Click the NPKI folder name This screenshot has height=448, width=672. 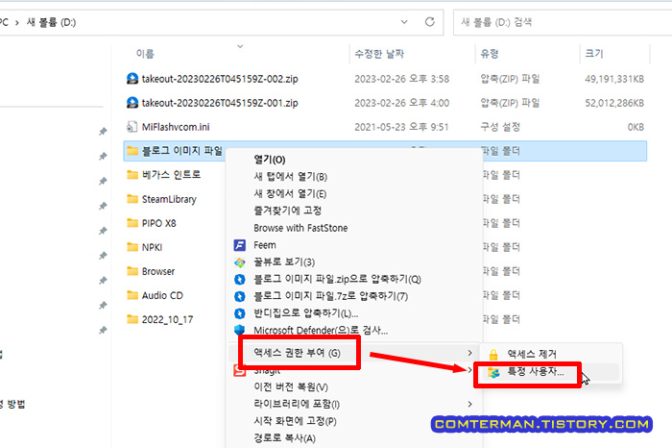coord(152,247)
